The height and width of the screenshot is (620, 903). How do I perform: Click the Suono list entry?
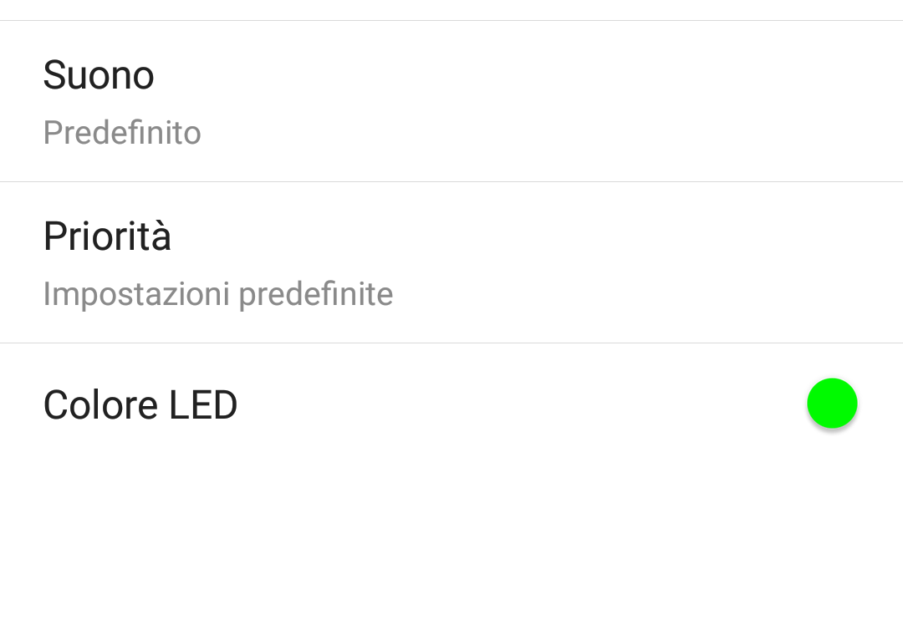pyautogui.click(x=451, y=101)
